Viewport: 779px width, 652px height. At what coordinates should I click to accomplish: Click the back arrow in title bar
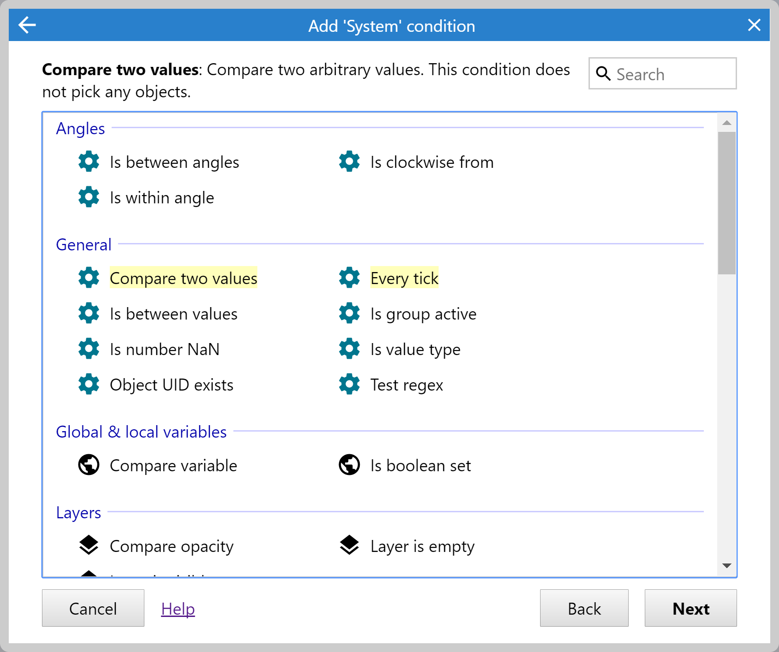[27, 25]
